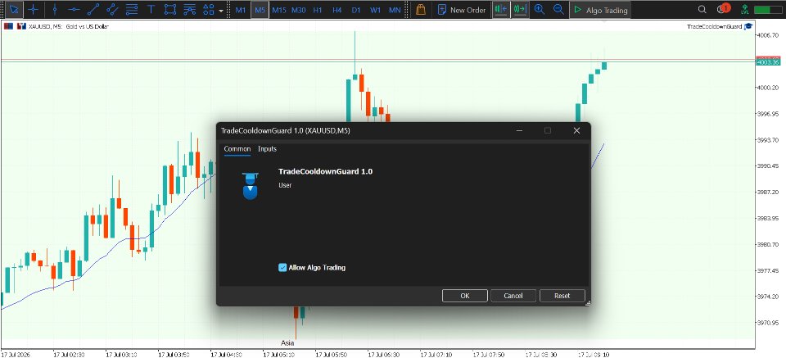This screenshot has width=786, height=358.
Task: Switch to M15 timeframe
Action: click(278, 10)
